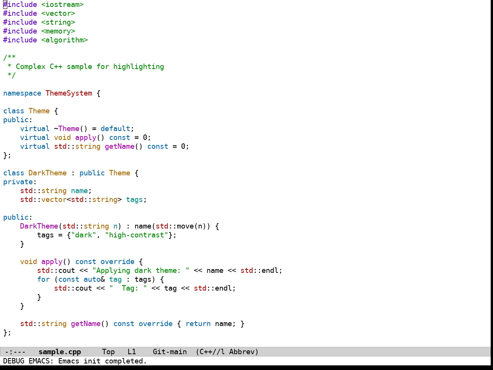493x370 pixels.
Task: Click the buffer name sample.cpp in mode line
Action: 60,352
